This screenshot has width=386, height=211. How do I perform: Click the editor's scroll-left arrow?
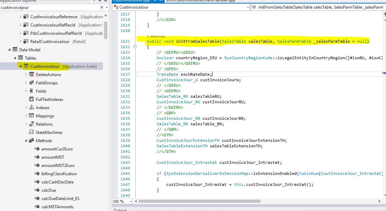136,201
